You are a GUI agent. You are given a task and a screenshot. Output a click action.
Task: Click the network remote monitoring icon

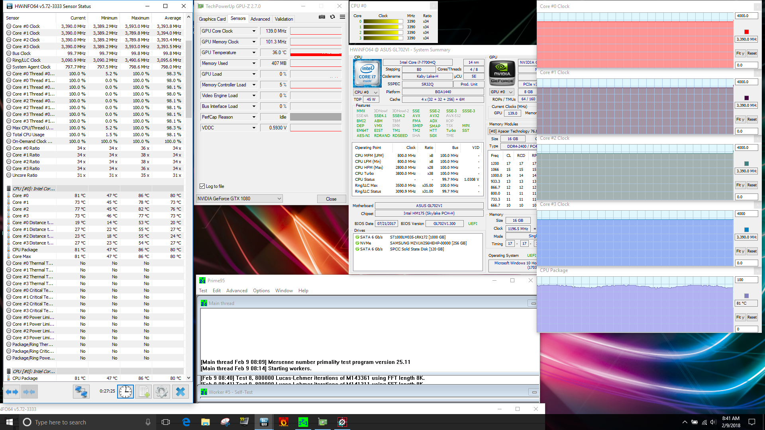click(x=81, y=392)
